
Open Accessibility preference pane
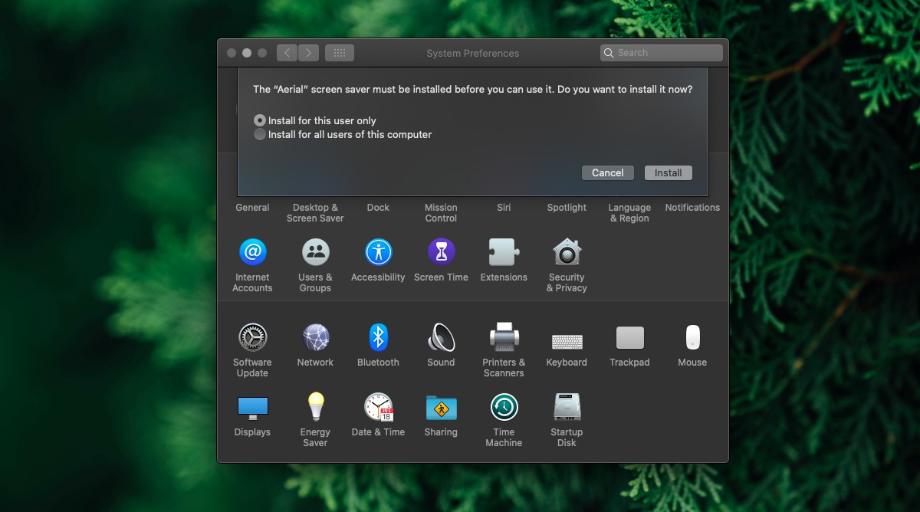(378, 251)
